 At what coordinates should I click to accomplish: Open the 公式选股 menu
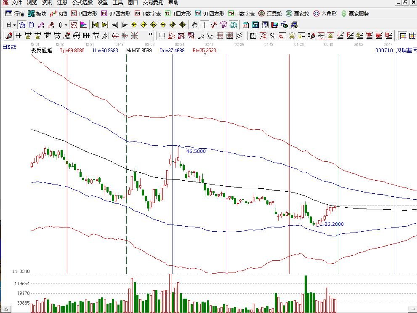point(82,3)
